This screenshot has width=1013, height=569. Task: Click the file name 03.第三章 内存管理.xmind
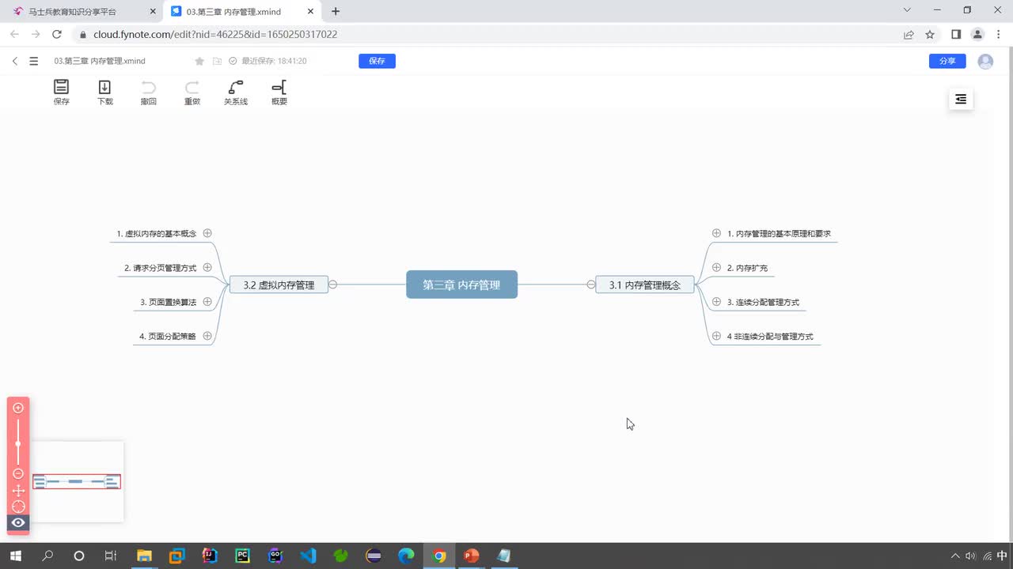point(100,61)
